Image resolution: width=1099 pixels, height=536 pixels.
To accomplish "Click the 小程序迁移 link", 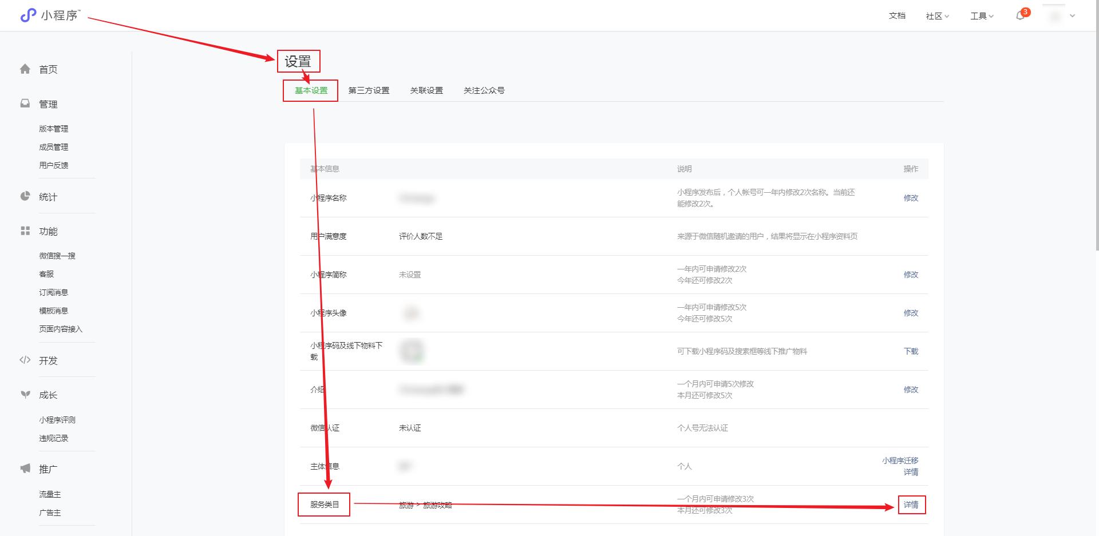I will tap(900, 460).
